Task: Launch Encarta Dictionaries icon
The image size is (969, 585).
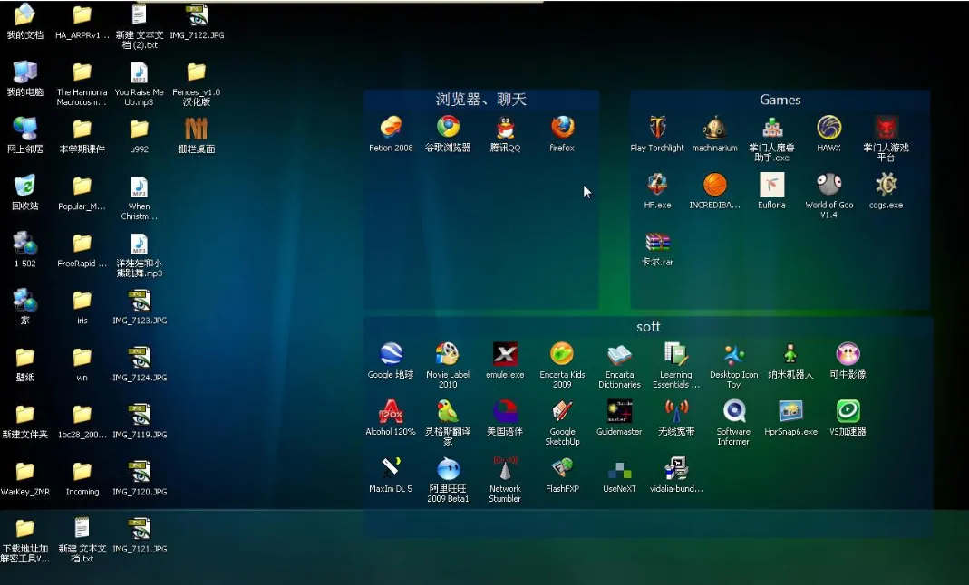Action: coord(619,354)
